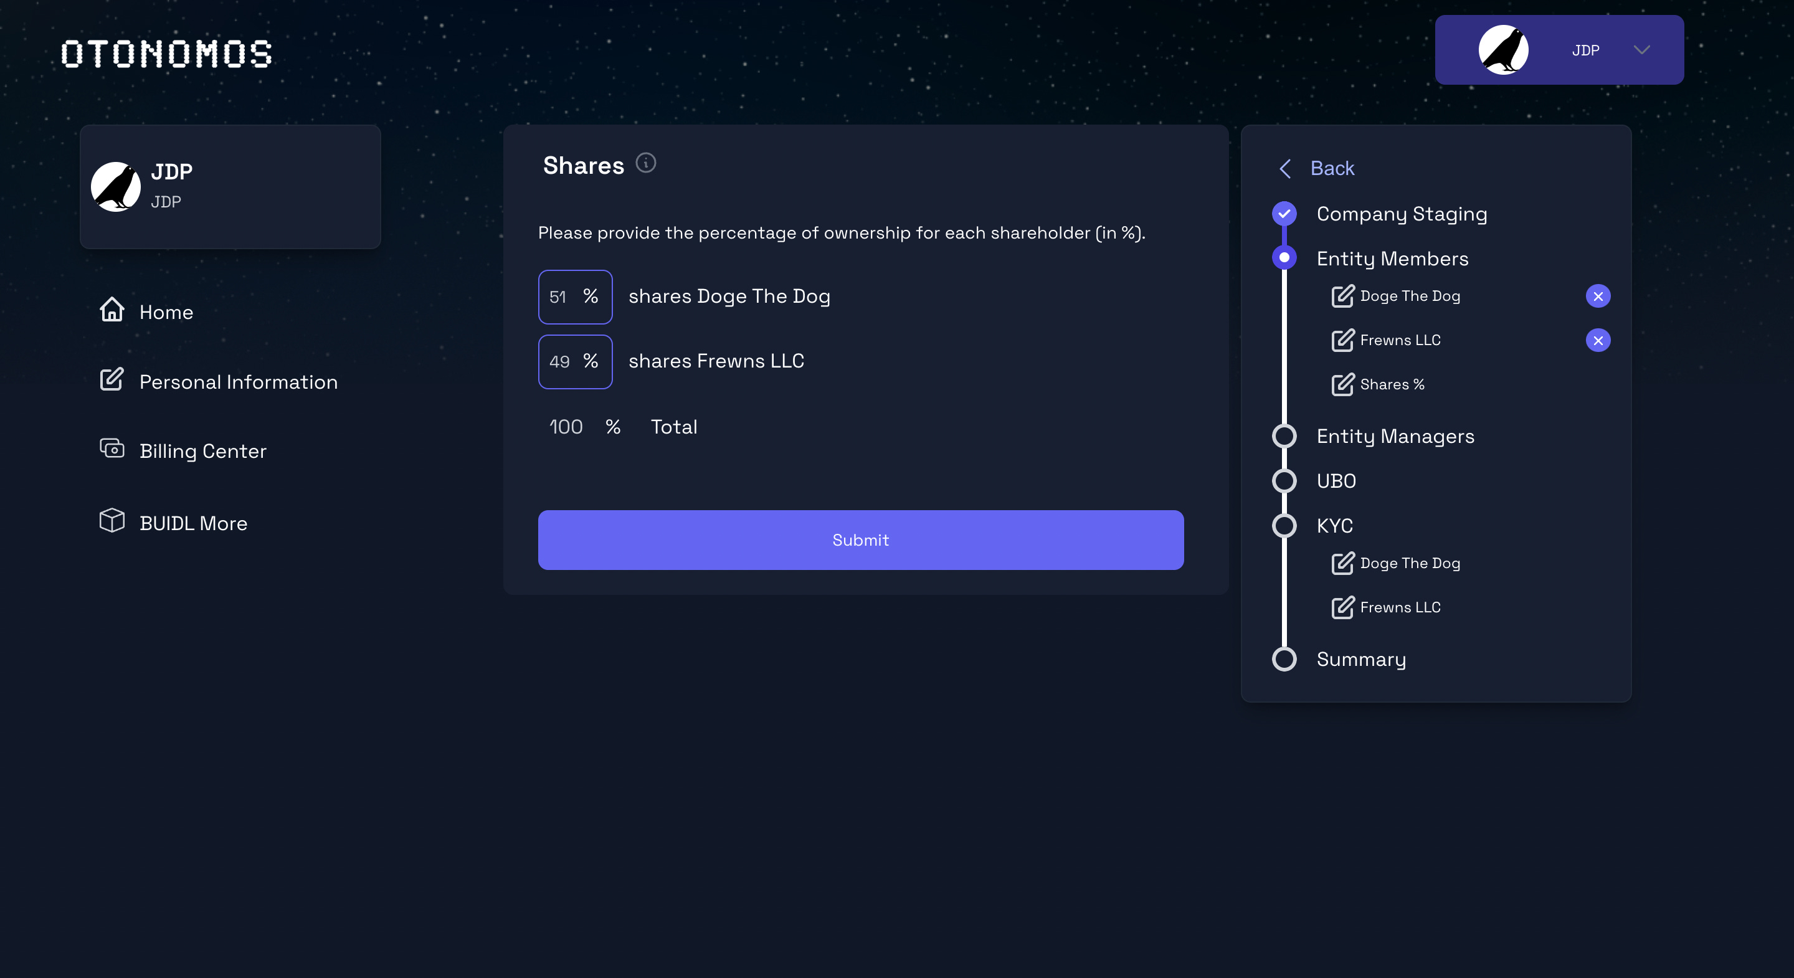Click the BUIDL More cube icon

pos(112,520)
